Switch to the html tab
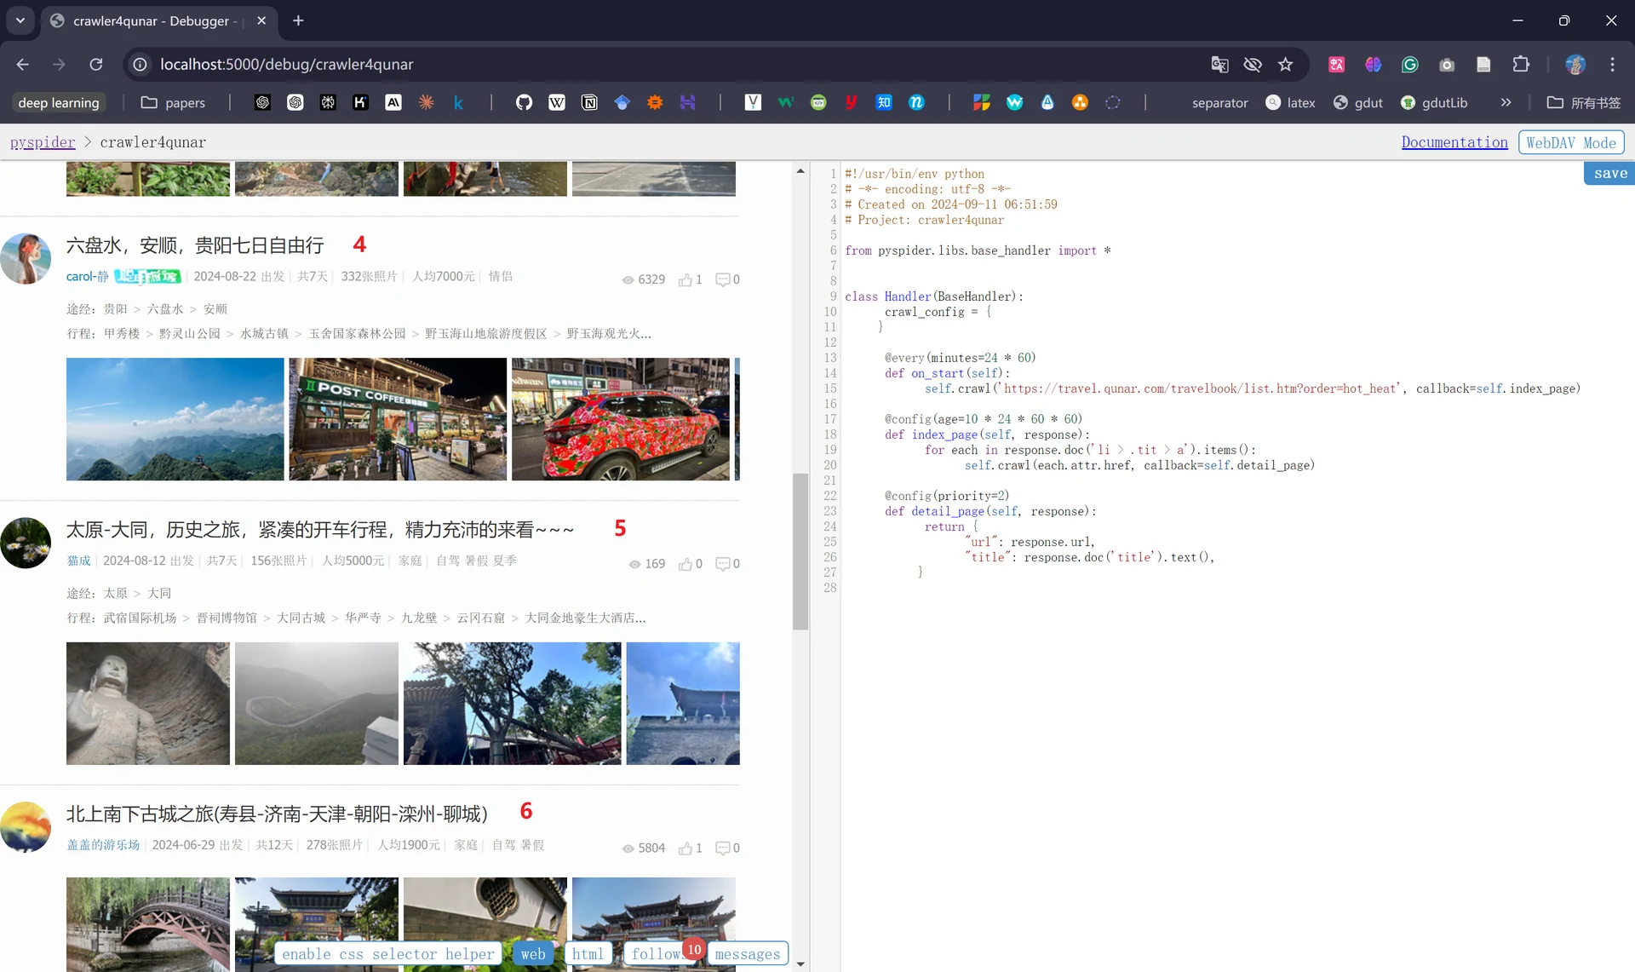Viewport: 1635px width, 972px height. coord(588,953)
